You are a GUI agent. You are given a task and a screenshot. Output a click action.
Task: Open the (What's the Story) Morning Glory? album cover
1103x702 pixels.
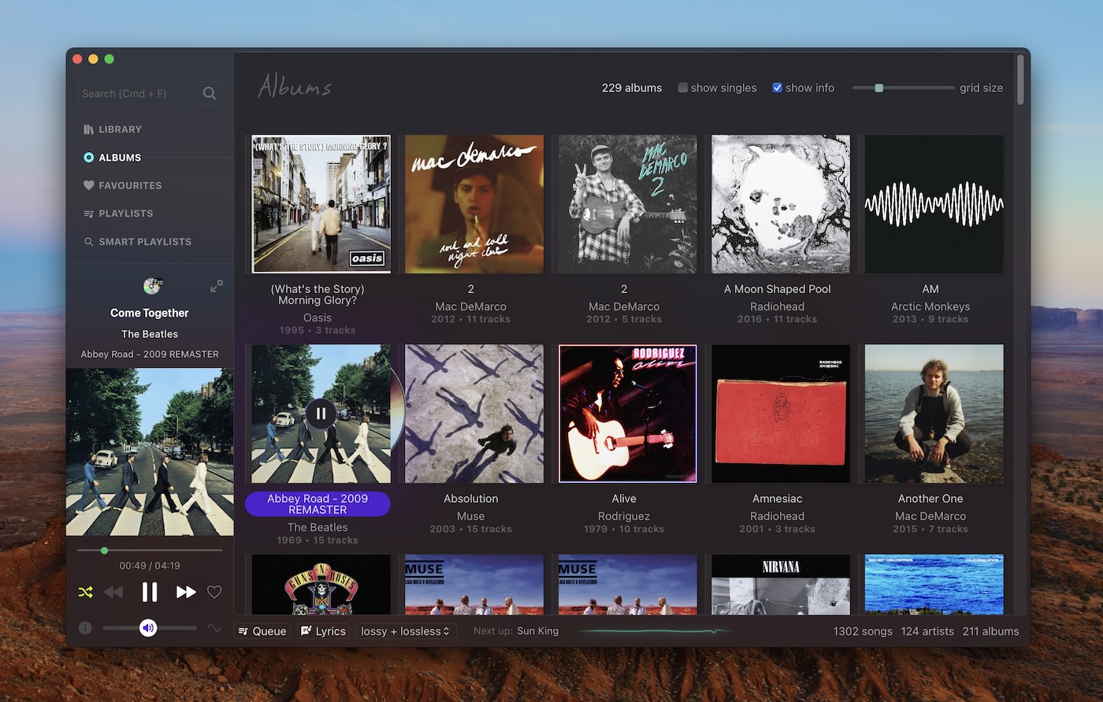321,204
